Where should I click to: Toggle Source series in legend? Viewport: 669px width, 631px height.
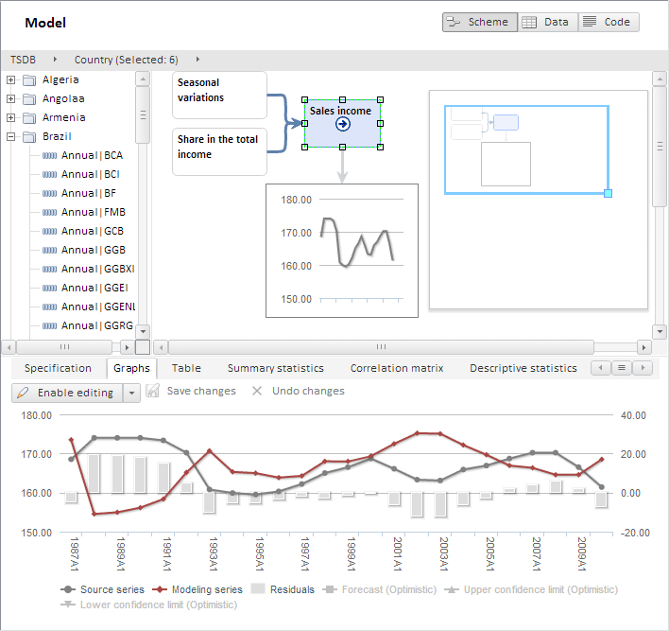pyautogui.click(x=102, y=589)
